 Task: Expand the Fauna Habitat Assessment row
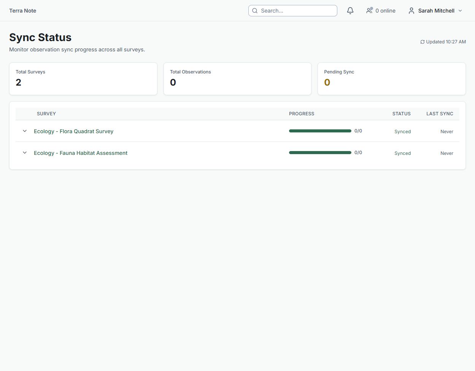pyautogui.click(x=25, y=153)
